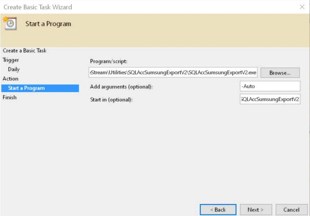Select the Daily sub-step in sidebar
310x216 pixels.
tap(14, 69)
